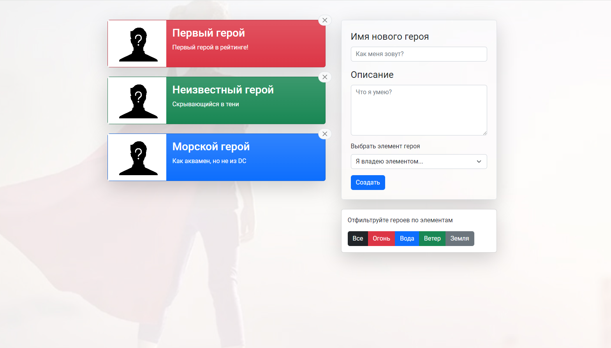Click the Создать button
Viewport: 611px width, 348px height.
point(368,183)
